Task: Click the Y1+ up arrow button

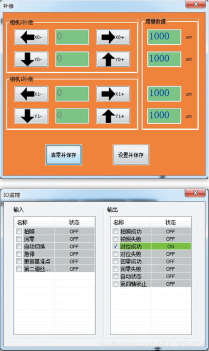Action: 113,116
